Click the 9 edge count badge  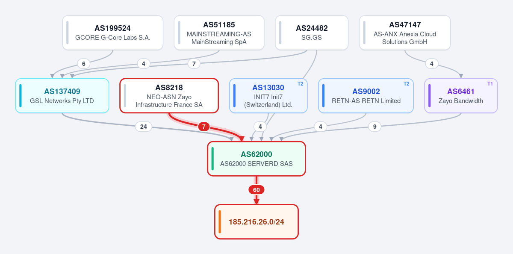(x=375, y=127)
